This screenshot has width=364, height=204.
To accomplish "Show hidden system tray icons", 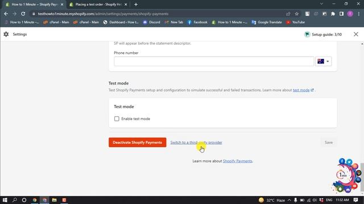I will click(x=289, y=200).
